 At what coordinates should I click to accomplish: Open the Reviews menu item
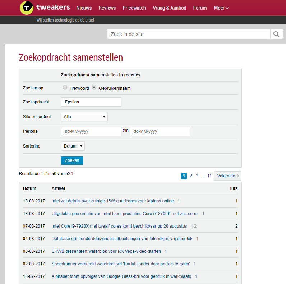(107, 8)
